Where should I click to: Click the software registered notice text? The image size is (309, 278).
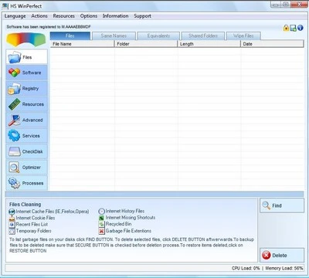pos(49,27)
